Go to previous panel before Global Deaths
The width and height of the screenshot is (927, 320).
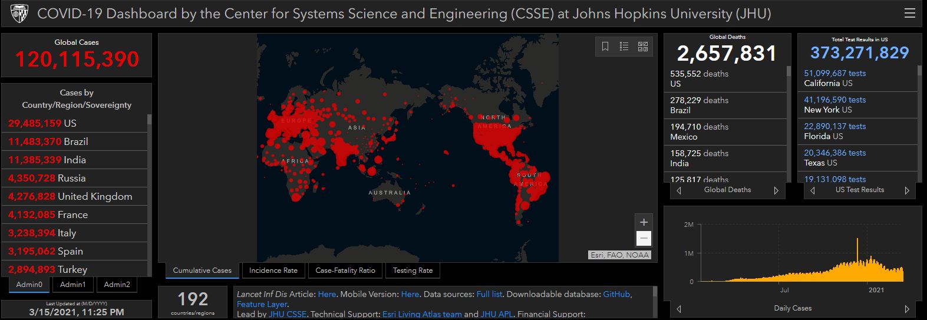tap(679, 190)
